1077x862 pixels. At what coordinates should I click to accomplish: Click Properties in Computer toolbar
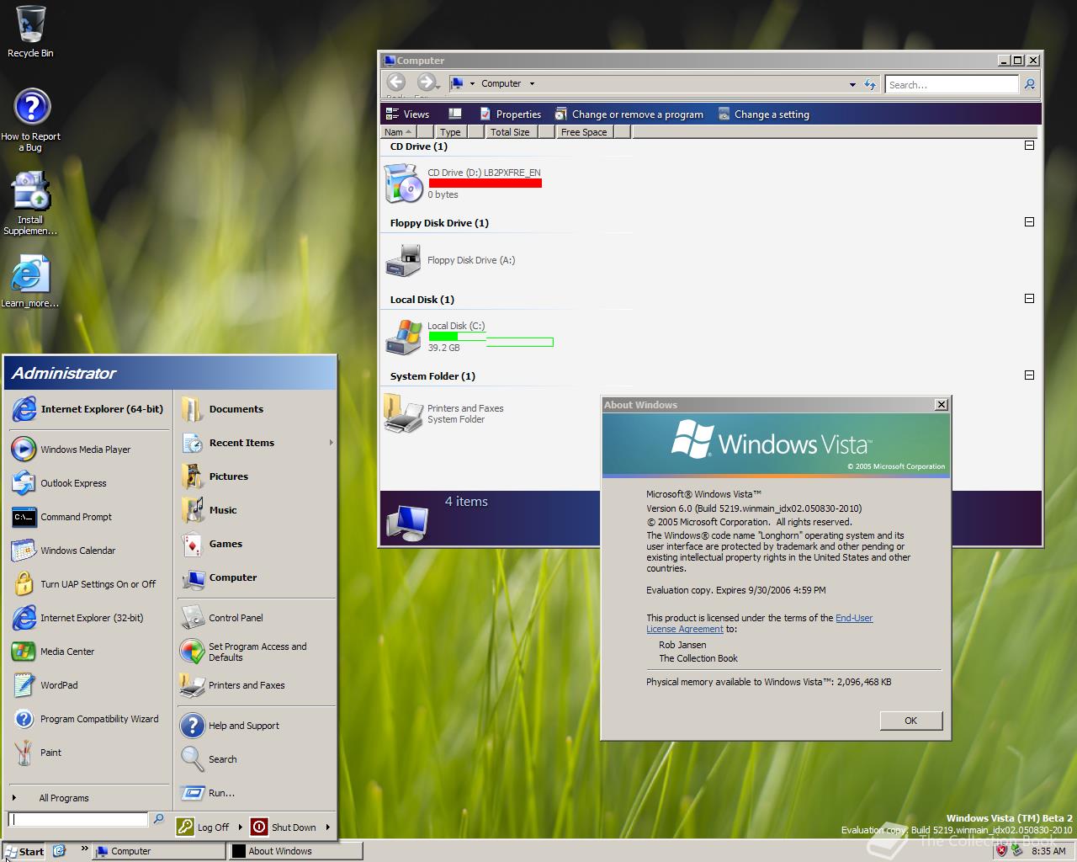[510, 114]
